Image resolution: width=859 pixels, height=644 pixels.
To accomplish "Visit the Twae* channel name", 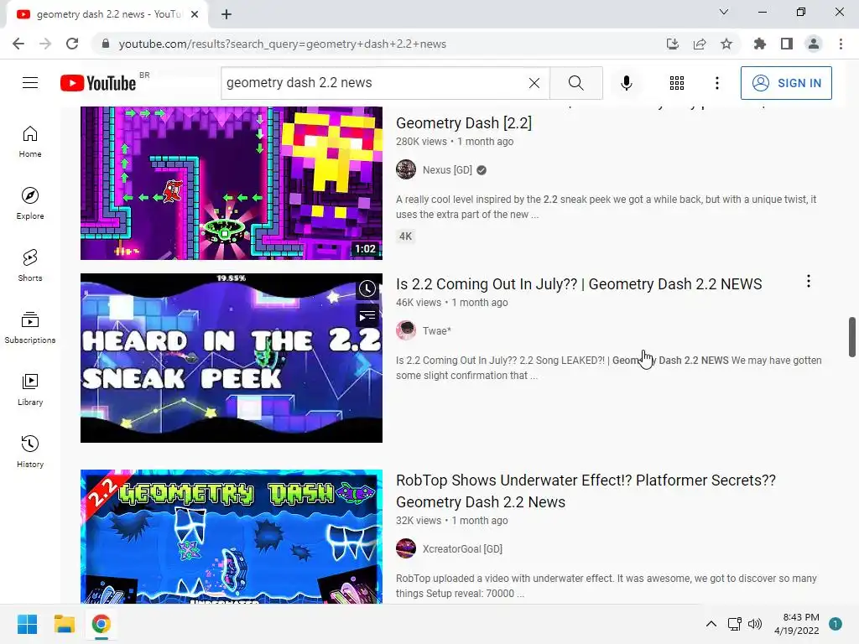I will [x=436, y=330].
